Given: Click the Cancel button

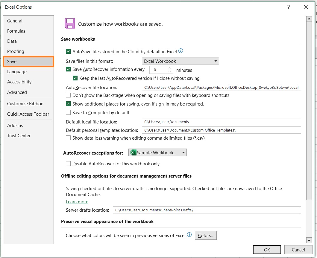Looking at the screenshot, I should coord(298,250).
